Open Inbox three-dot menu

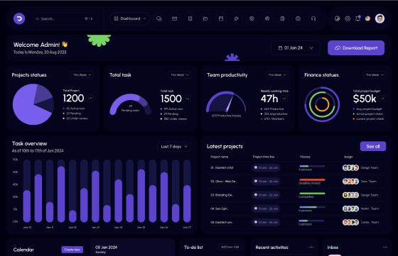[385, 247]
